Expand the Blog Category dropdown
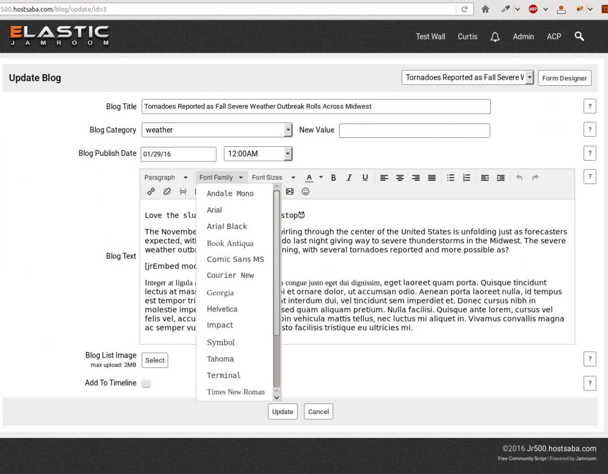 (x=288, y=130)
